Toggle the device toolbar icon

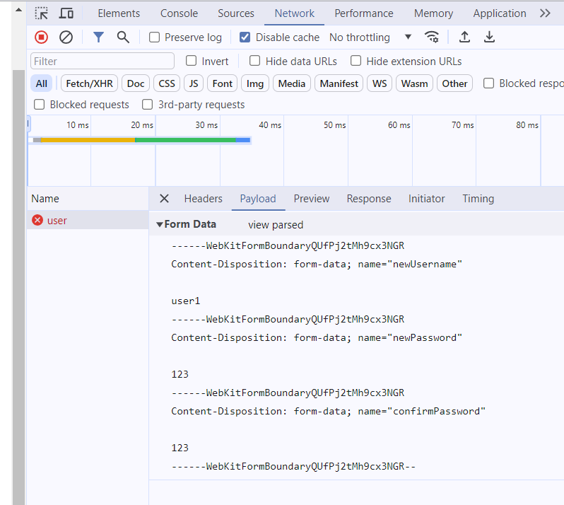click(66, 13)
